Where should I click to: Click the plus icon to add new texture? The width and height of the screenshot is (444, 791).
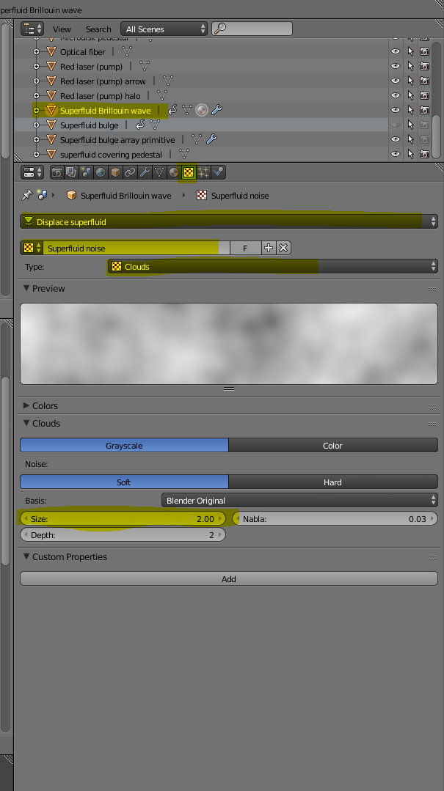coord(269,249)
